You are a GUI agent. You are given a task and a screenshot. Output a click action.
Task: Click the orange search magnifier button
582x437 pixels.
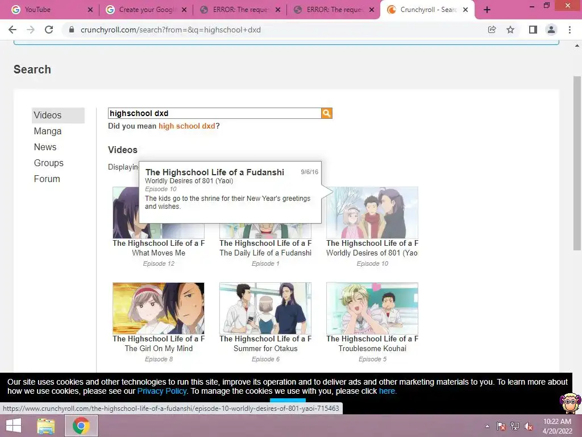pos(326,113)
